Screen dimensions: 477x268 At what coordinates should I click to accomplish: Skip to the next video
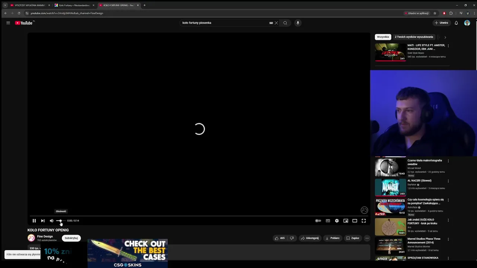coord(43,221)
